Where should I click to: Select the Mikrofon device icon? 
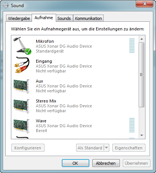pos(22,46)
